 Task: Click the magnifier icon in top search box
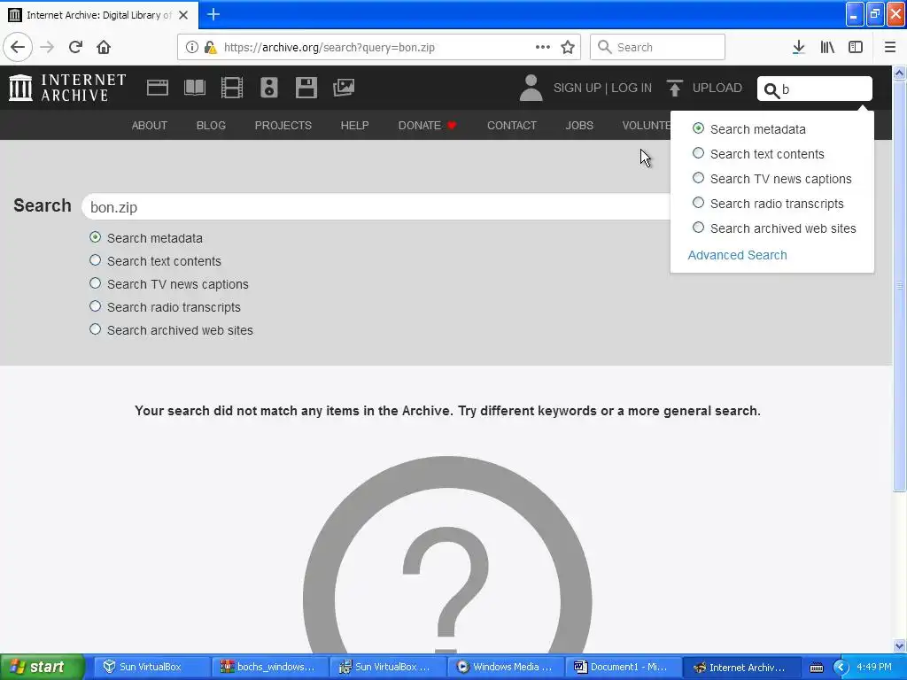click(771, 90)
